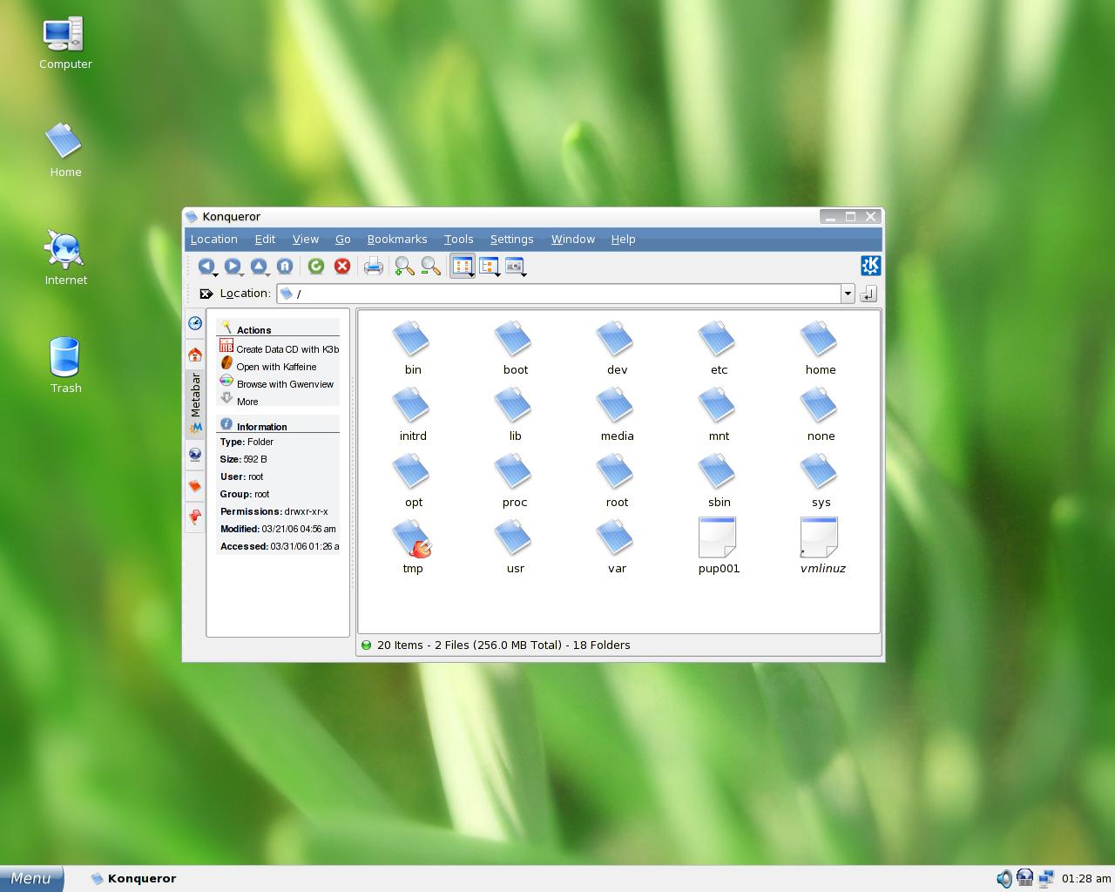
Task: Select the Metabar sidebar tab
Action: click(x=195, y=404)
